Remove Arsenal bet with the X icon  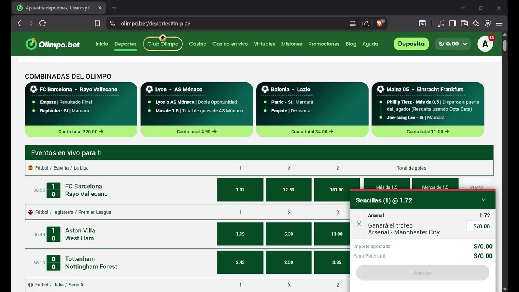click(359, 223)
